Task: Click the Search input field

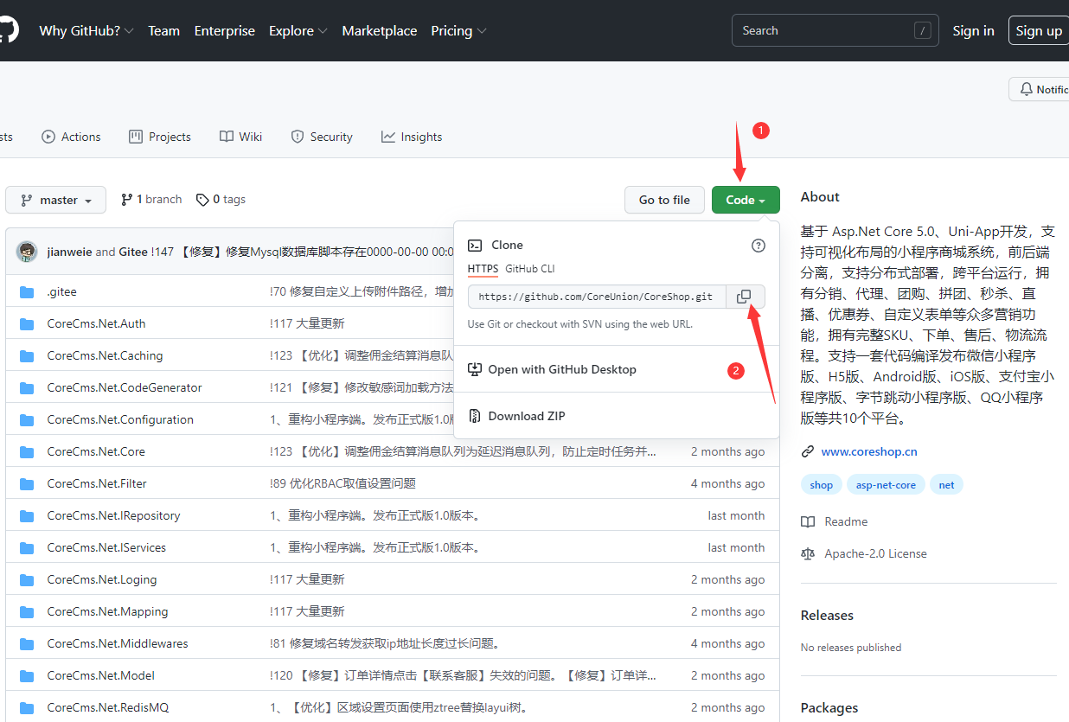Action: [822, 30]
